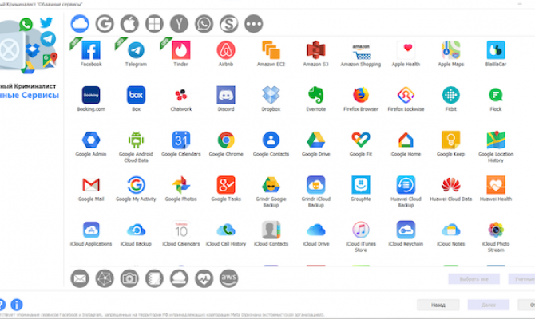
Task: Filter services by Google category
Action: pyautogui.click(x=105, y=24)
